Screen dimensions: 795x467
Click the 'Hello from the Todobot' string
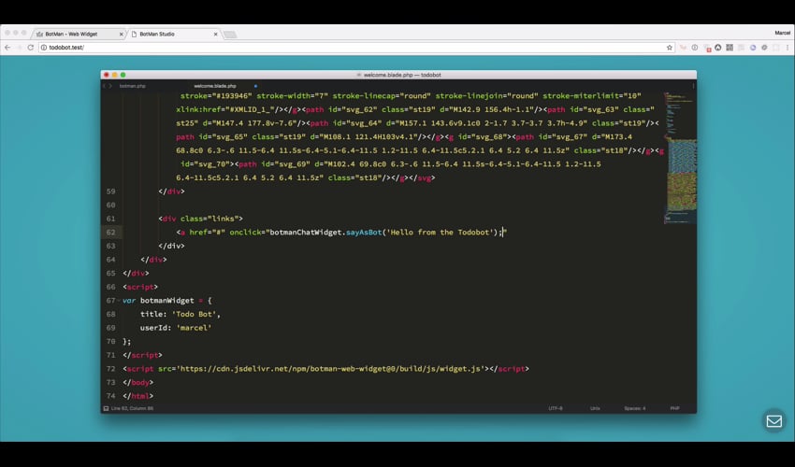pyautogui.click(x=441, y=233)
